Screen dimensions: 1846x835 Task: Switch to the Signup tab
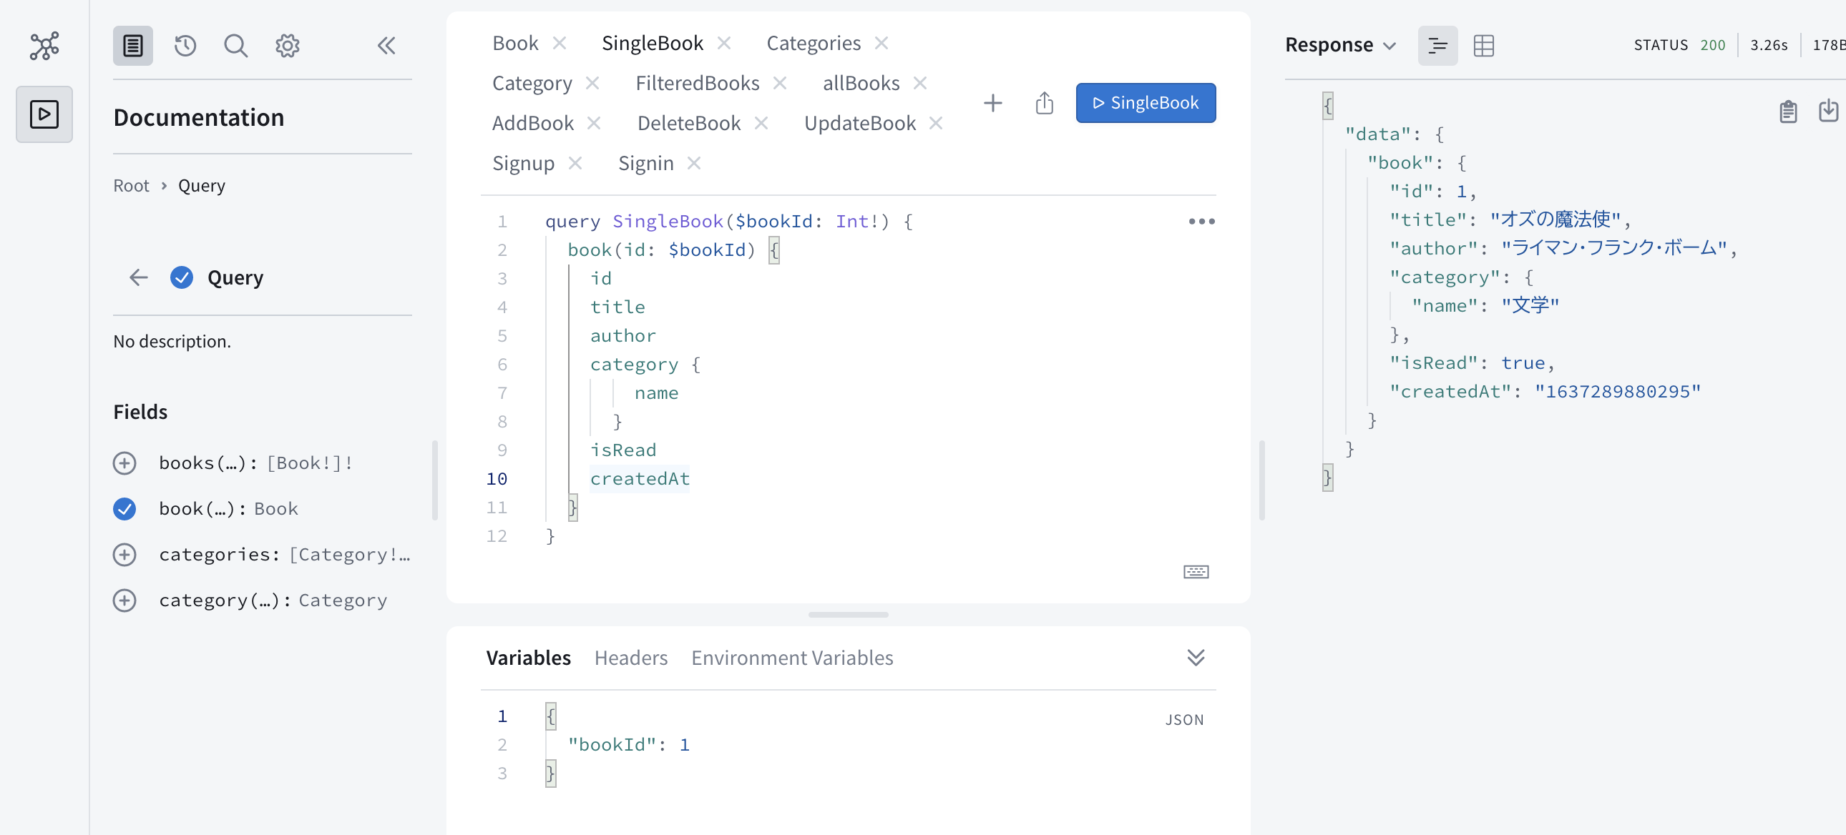(523, 163)
